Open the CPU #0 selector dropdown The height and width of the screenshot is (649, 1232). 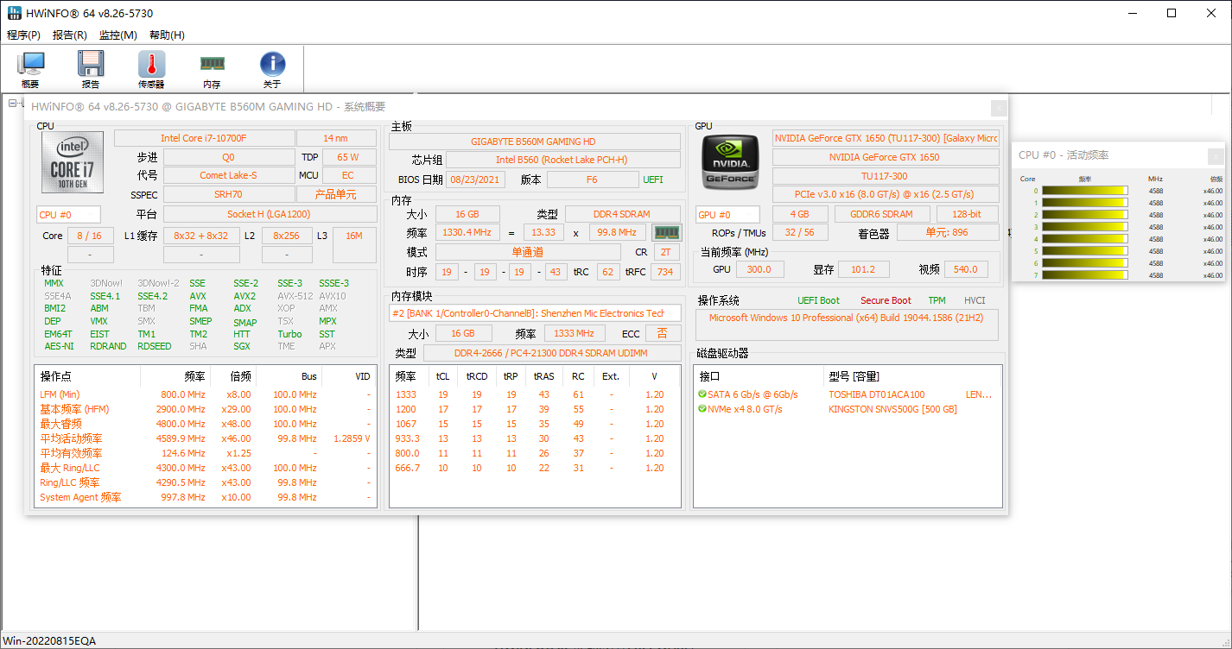click(68, 215)
